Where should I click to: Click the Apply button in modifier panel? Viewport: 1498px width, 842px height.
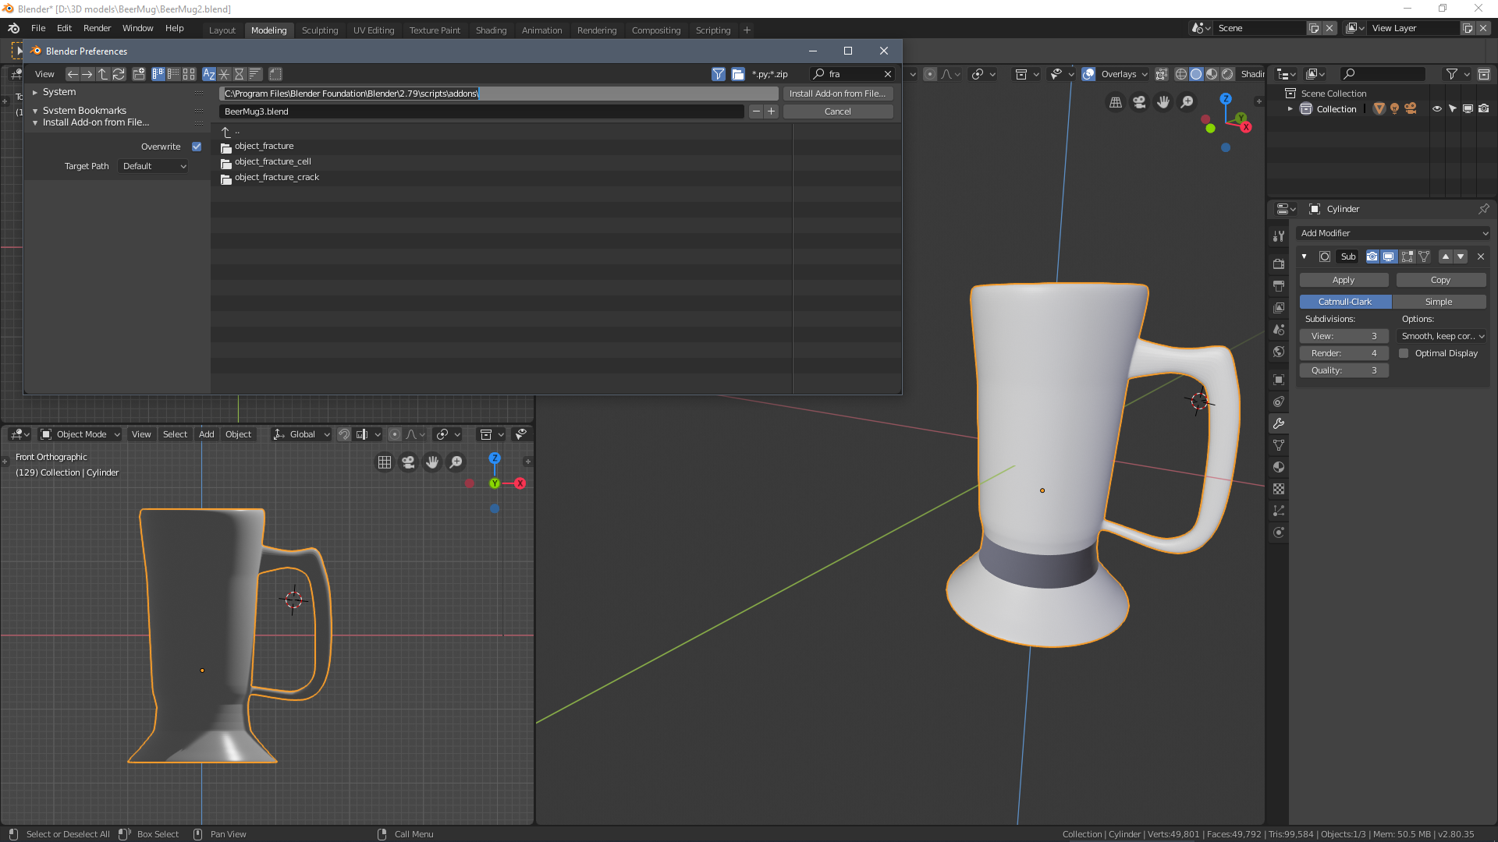coord(1344,280)
